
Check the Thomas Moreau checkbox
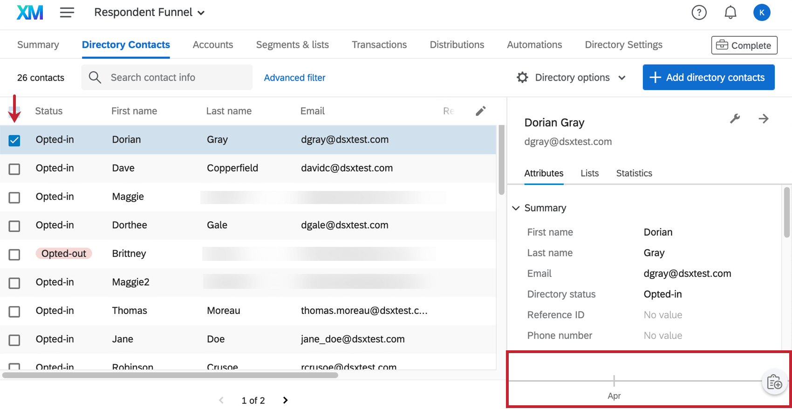14,311
